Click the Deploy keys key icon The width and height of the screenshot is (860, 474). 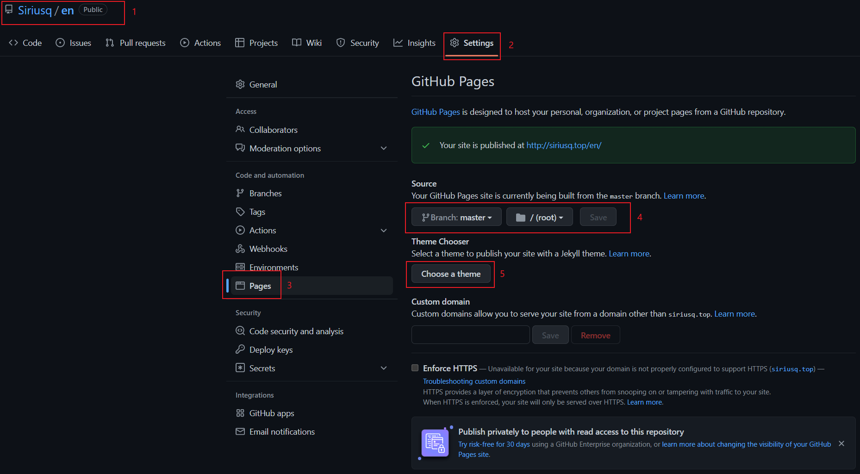[x=240, y=349]
